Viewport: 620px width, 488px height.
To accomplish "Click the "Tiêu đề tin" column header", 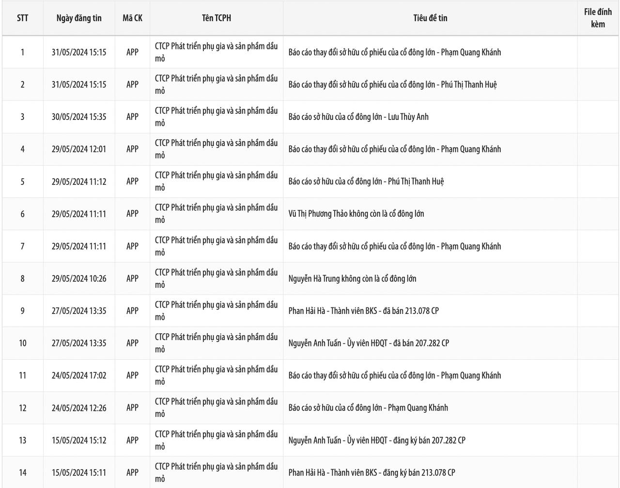I will pos(430,18).
